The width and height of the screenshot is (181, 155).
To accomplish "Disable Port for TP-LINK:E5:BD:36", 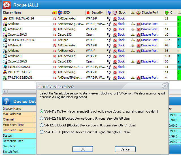I will coord(149,77).
